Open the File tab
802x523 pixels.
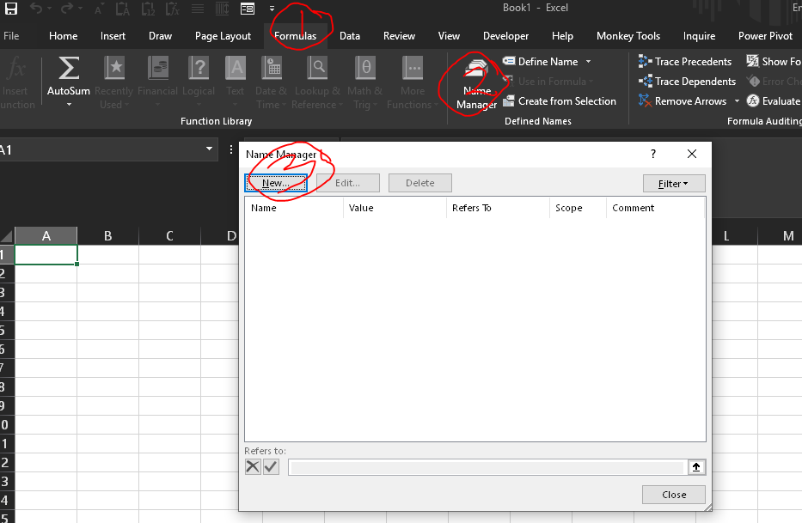pos(10,36)
